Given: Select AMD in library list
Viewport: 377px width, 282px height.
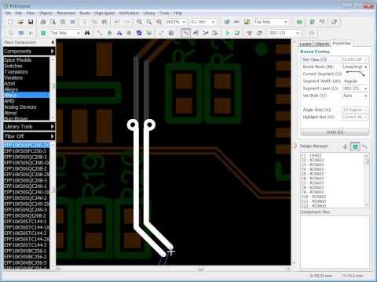Looking at the screenshot, I should coord(27,101).
